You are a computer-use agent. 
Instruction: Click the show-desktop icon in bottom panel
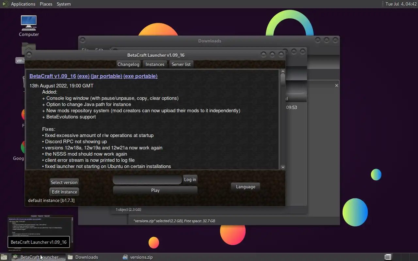coord(4,257)
